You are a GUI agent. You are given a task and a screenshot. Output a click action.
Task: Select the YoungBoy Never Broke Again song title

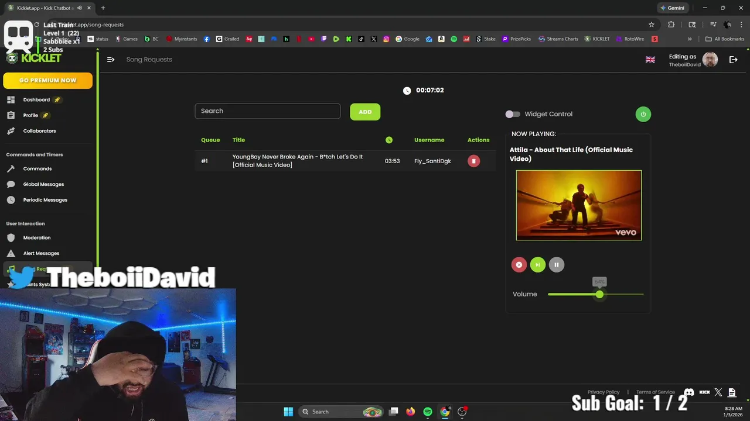click(298, 161)
